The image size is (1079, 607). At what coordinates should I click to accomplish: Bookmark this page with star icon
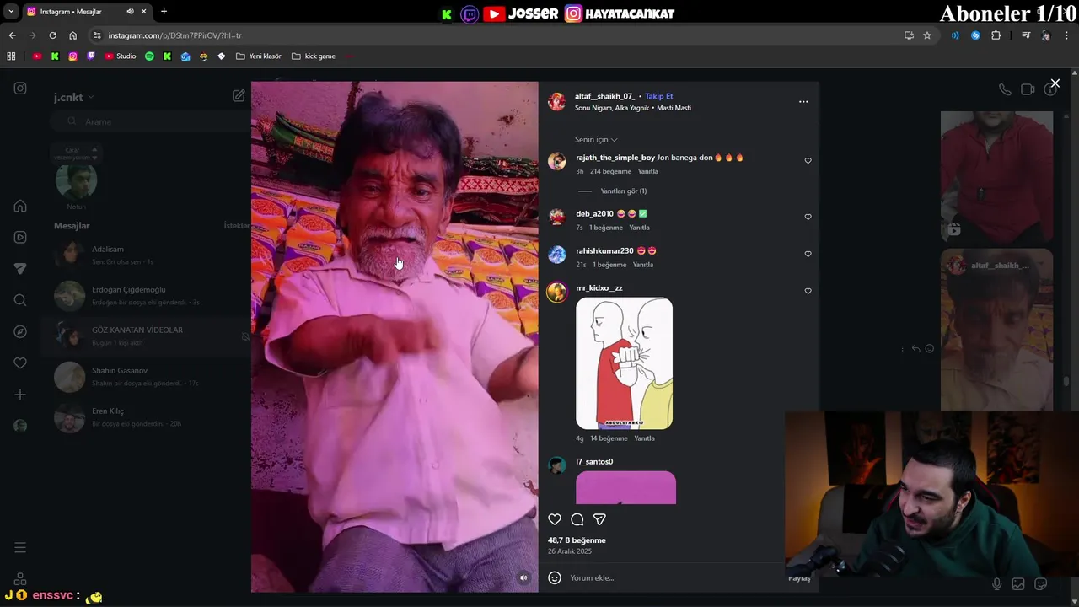(927, 35)
